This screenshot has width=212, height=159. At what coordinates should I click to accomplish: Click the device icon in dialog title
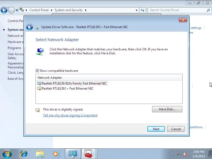tap(37, 27)
